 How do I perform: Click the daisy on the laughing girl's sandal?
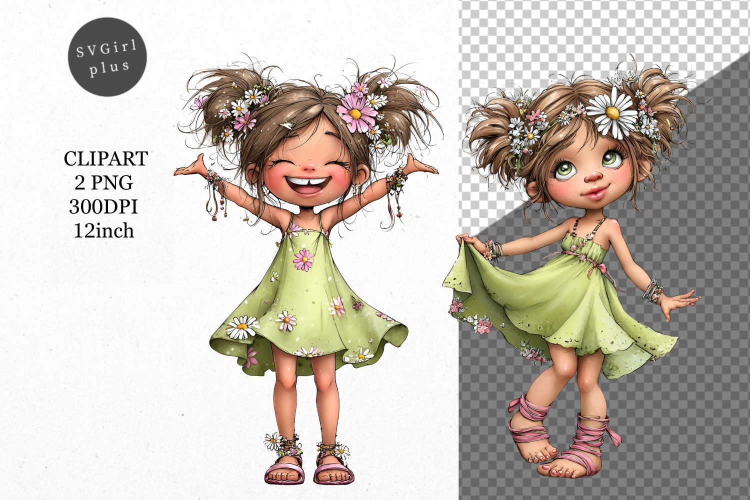coord(272,441)
